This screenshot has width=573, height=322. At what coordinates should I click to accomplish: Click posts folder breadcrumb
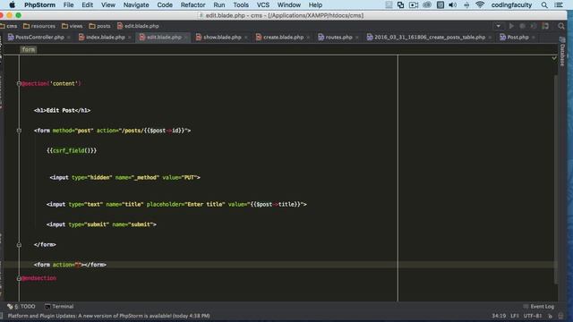click(99, 26)
